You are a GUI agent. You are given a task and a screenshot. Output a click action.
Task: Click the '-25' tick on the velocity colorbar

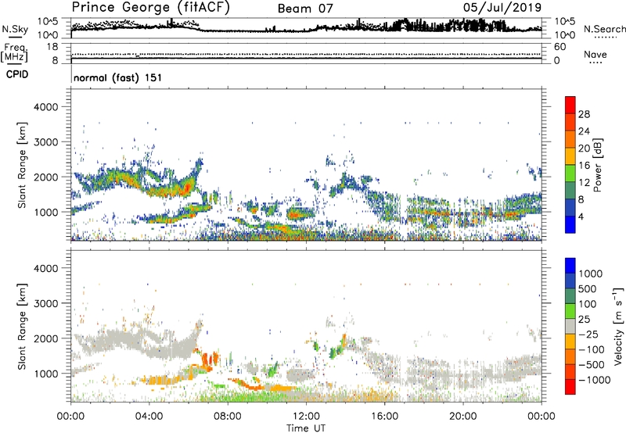coord(589,334)
